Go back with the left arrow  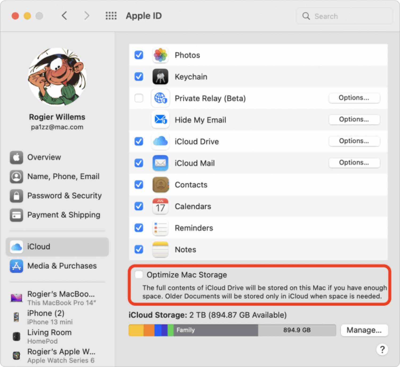64,16
